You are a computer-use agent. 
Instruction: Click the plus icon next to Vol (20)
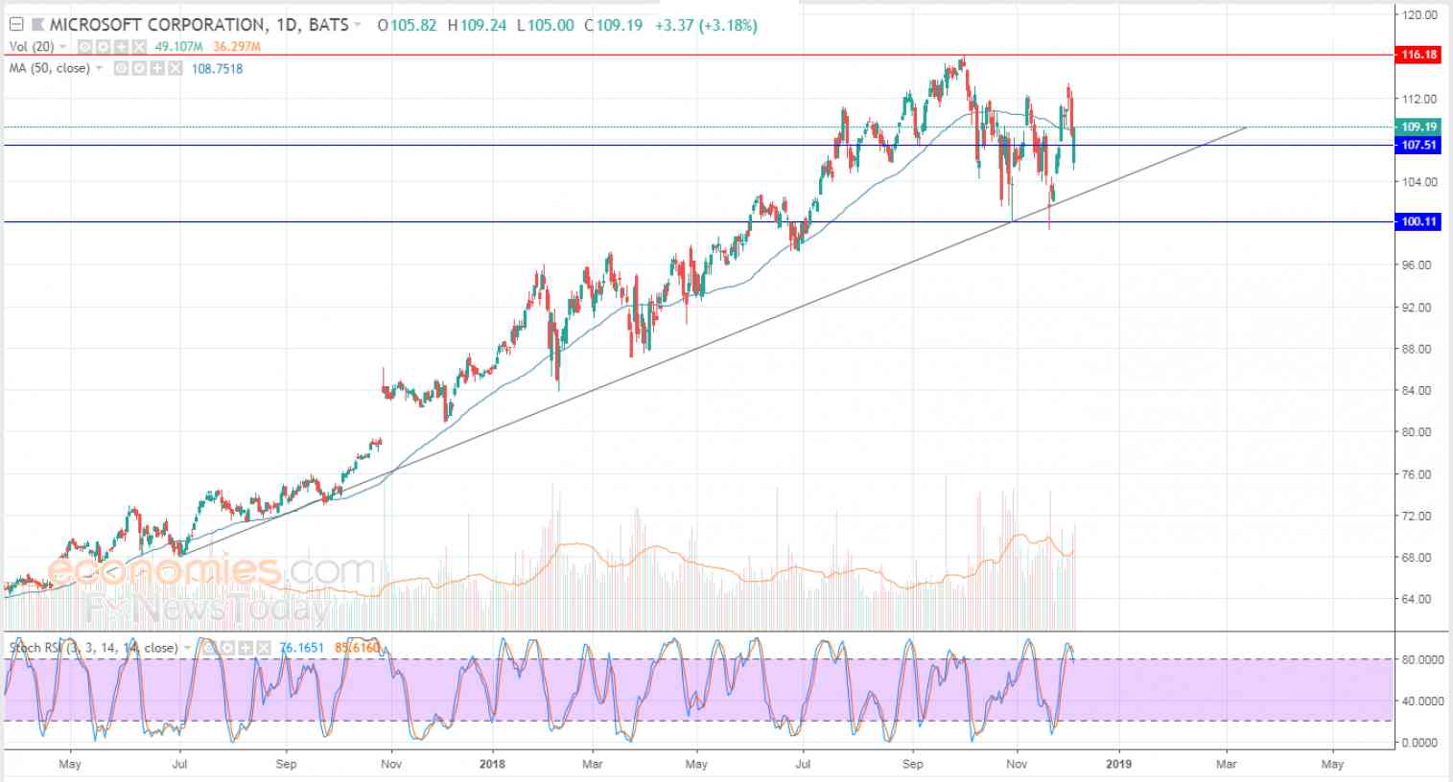[x=121, y=47]
